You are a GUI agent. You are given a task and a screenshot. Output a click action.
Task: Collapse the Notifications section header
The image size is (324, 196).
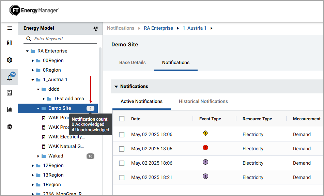coord(116,87)
